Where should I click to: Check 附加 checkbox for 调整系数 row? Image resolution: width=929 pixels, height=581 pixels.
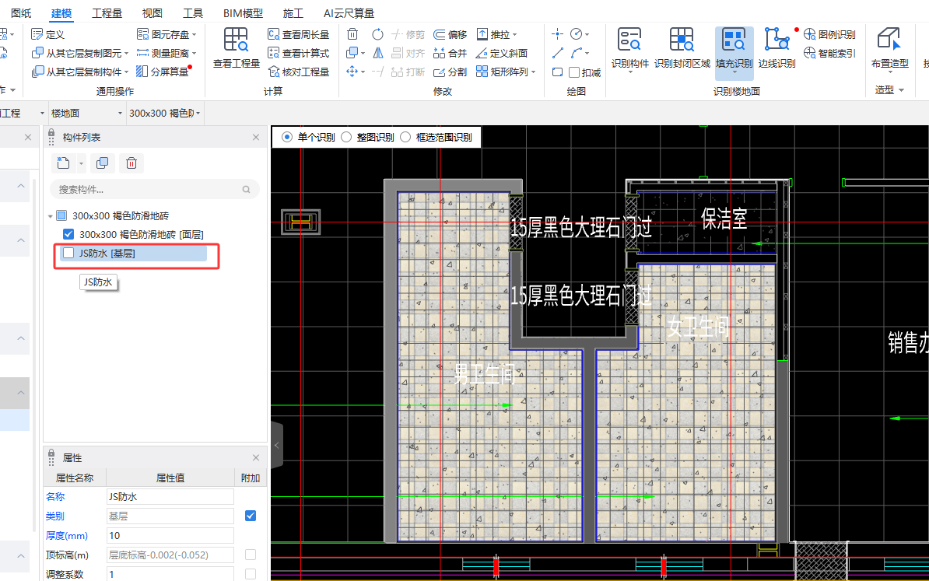[x=251, y=574]
